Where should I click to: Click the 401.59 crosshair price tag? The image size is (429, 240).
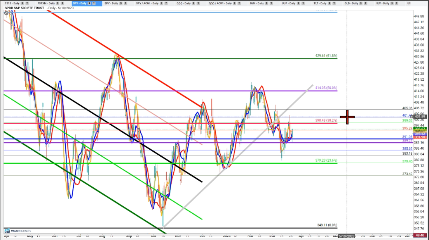pos(419,117)
